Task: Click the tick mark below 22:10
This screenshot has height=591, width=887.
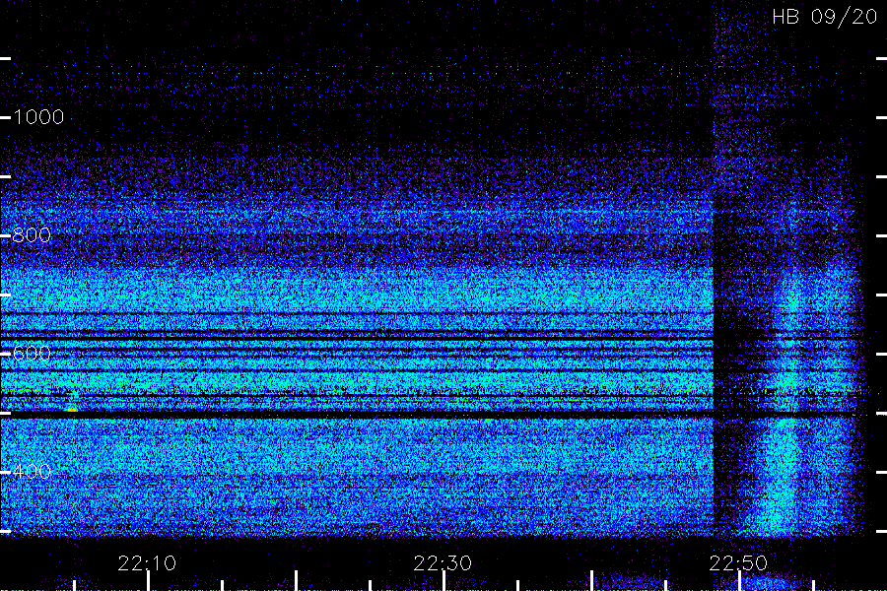Action: [x=148, y=581]
